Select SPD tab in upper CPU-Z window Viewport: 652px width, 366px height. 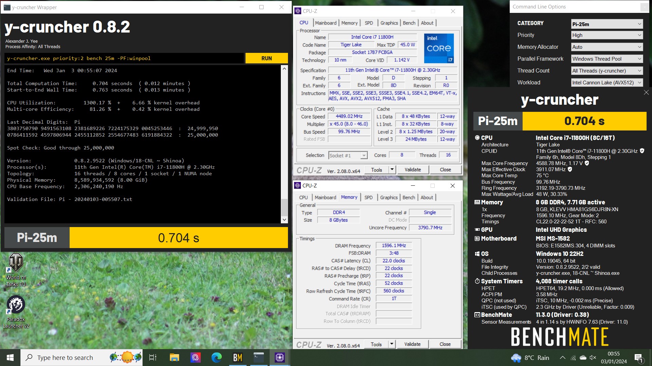click(369, 23)
